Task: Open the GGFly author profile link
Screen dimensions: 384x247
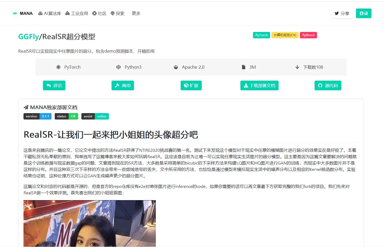Action: 28,36
